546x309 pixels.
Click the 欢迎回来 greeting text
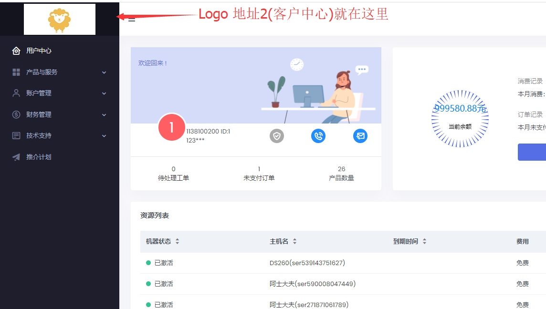(153, 63)
